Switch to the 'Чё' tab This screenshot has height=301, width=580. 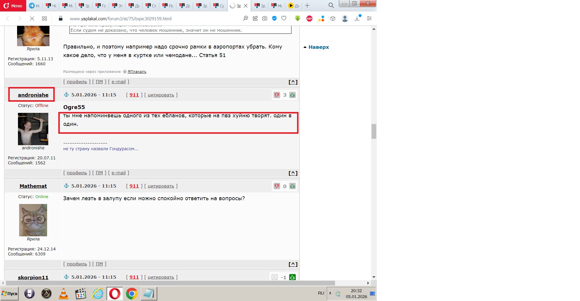tap(51, 6)
